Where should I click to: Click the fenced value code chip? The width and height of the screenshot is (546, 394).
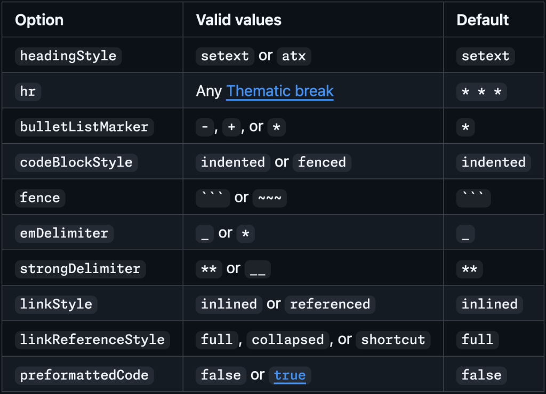click(x=322, y=162)
